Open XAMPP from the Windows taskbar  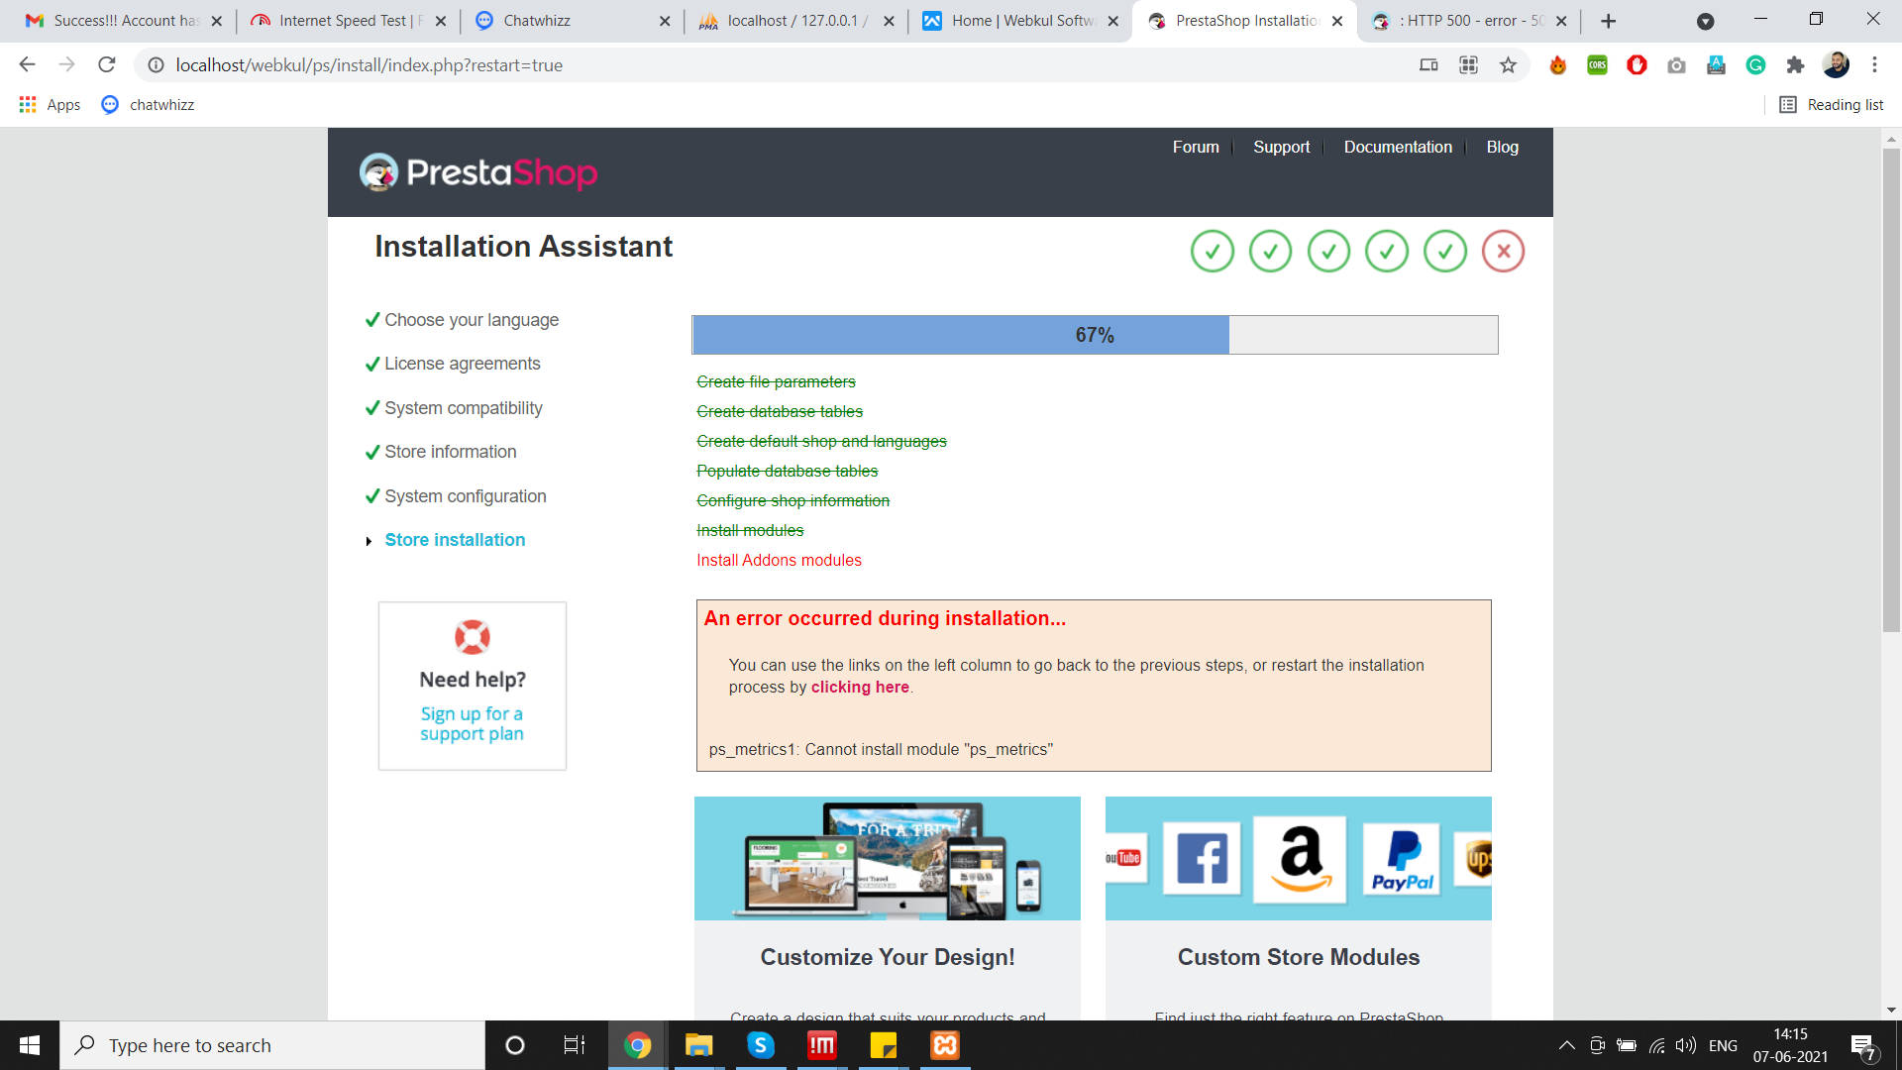[945, 1045]
